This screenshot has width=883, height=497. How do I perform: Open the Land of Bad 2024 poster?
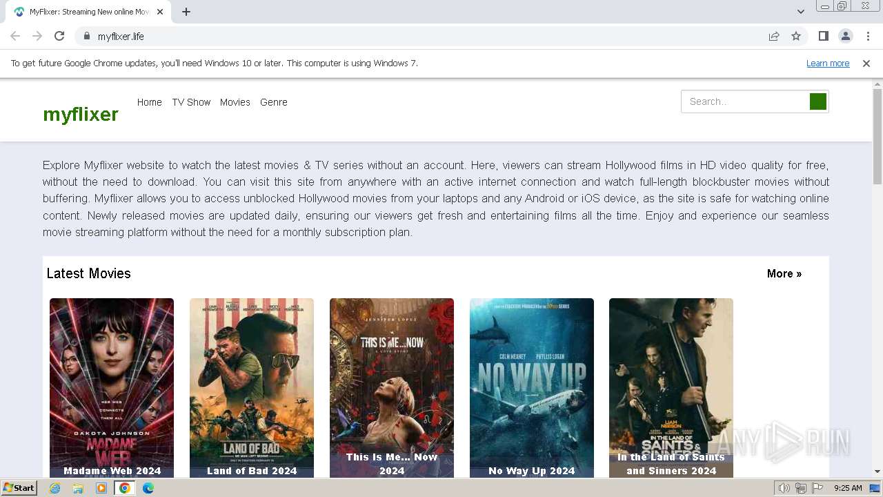point(252,388)
